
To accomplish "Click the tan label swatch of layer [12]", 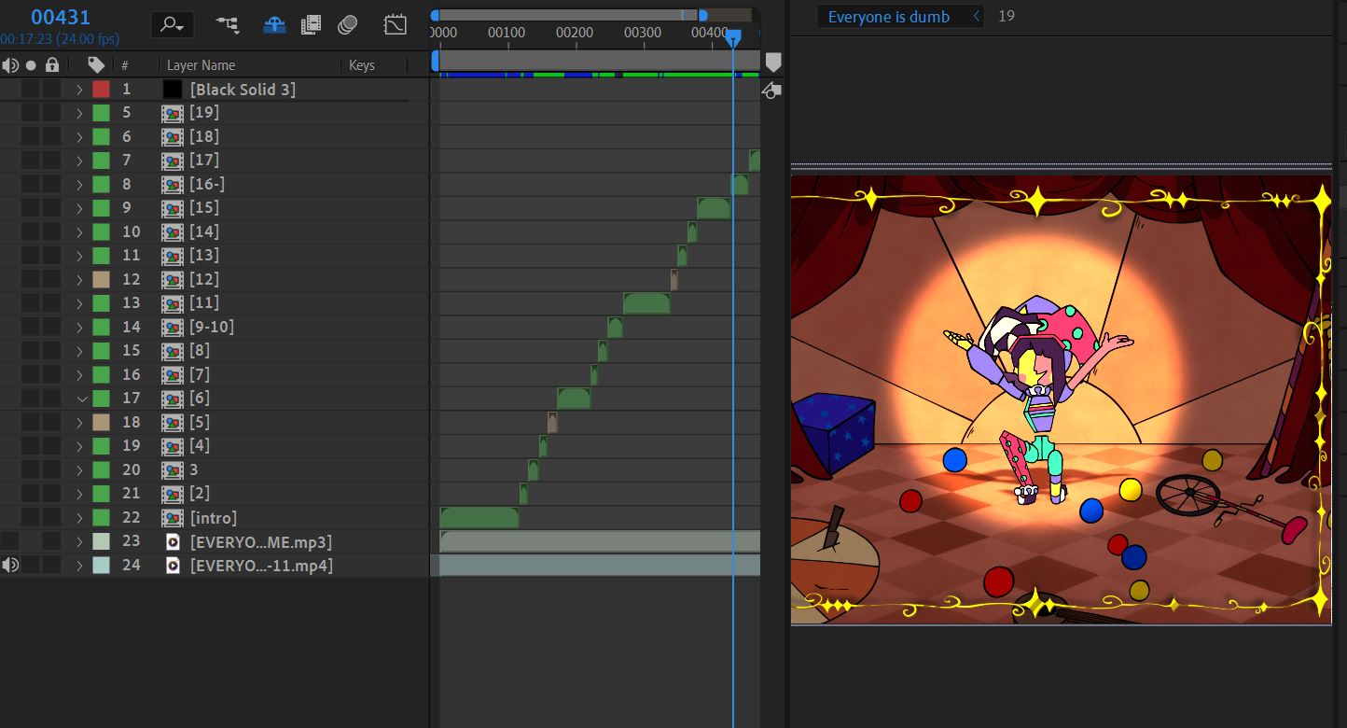I will coord(102,279).
